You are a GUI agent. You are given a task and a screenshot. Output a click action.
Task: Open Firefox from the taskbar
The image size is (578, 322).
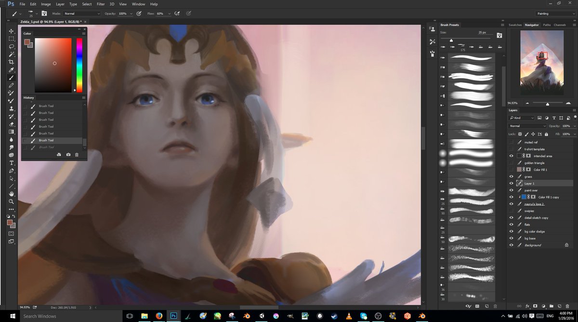(158, 316)
